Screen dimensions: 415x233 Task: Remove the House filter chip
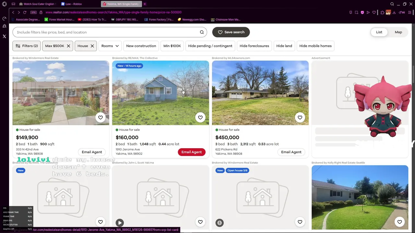click(92, 46)
